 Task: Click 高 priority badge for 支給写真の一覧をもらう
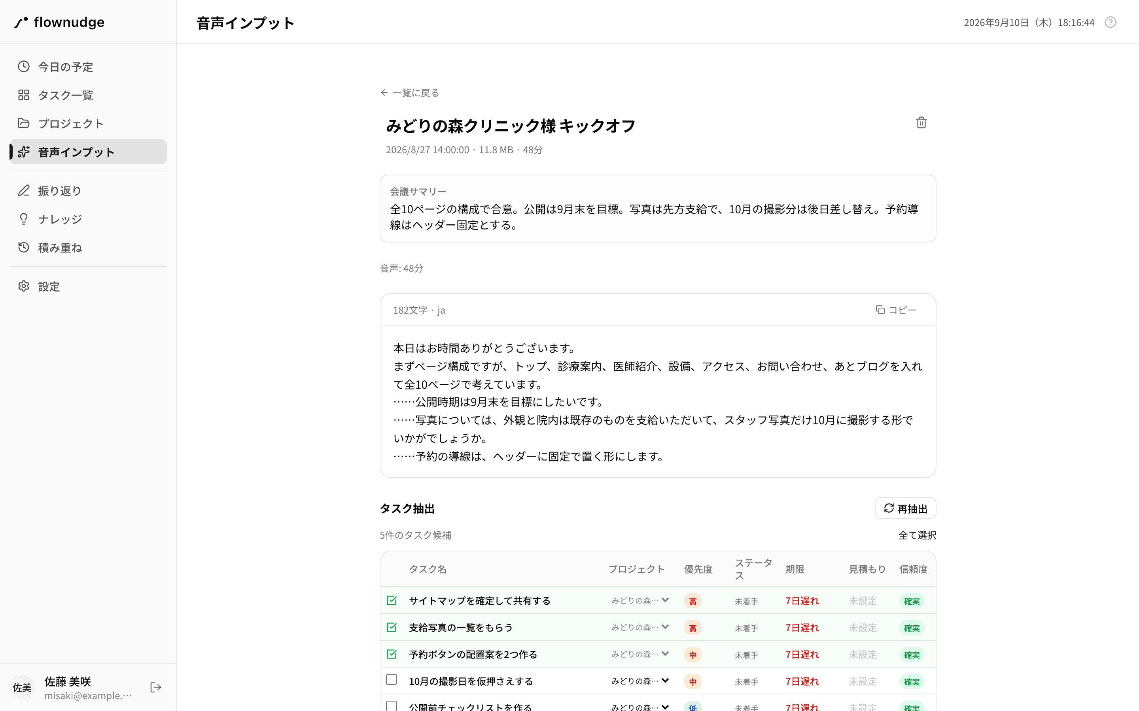[x=692, y=628]
